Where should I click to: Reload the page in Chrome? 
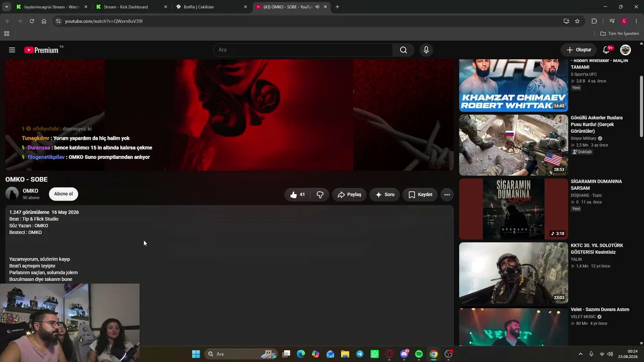click(32, 21)
